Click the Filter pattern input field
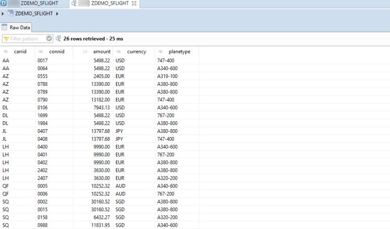 (27, 39)
